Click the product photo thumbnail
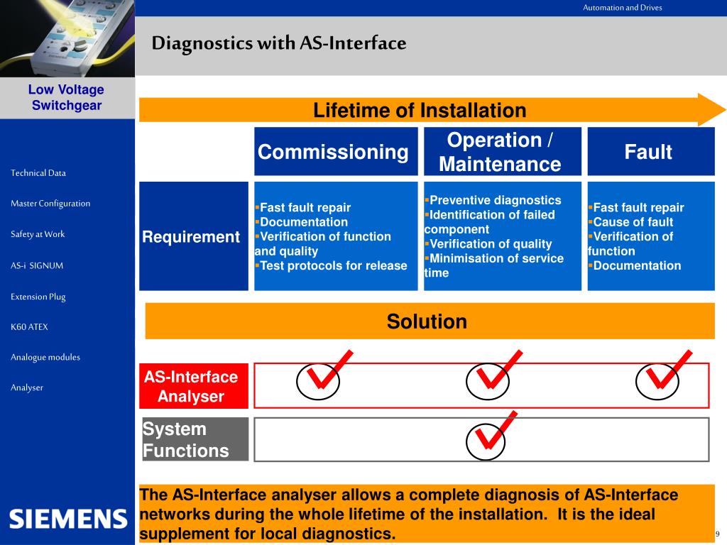 pos(67,38)
